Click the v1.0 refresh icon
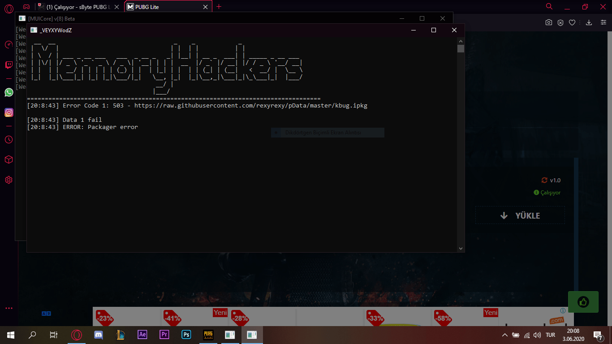The image size is (612, 344). (544, 180)
